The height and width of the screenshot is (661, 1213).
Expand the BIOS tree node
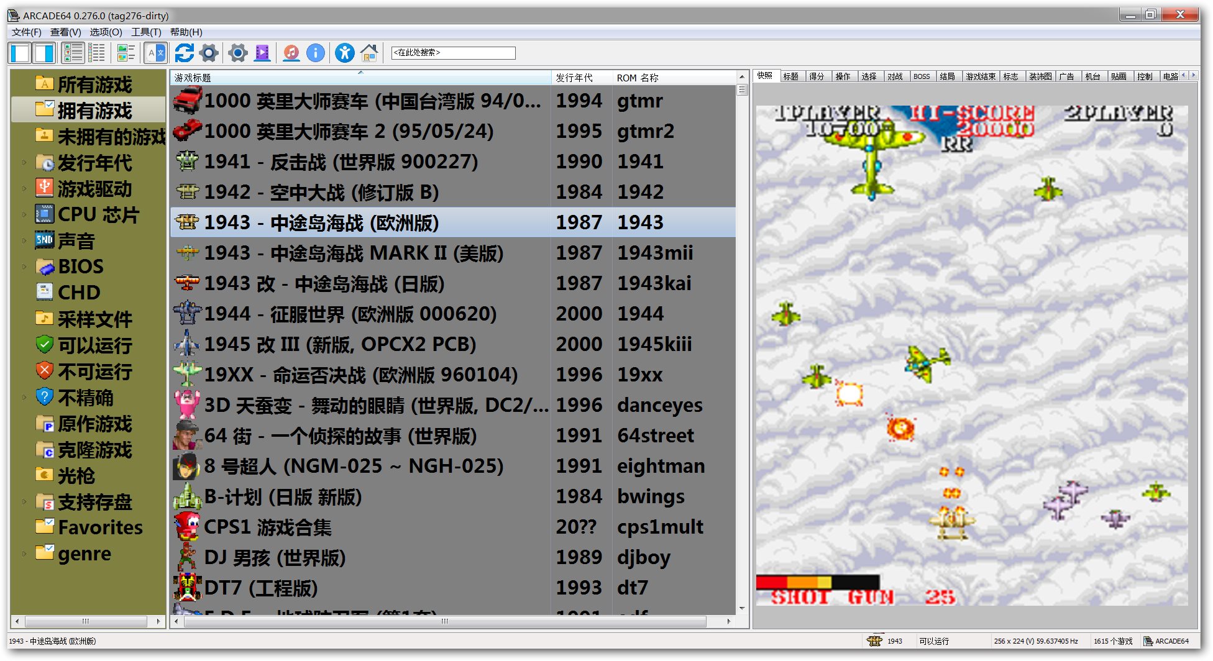tap(24, 267)
